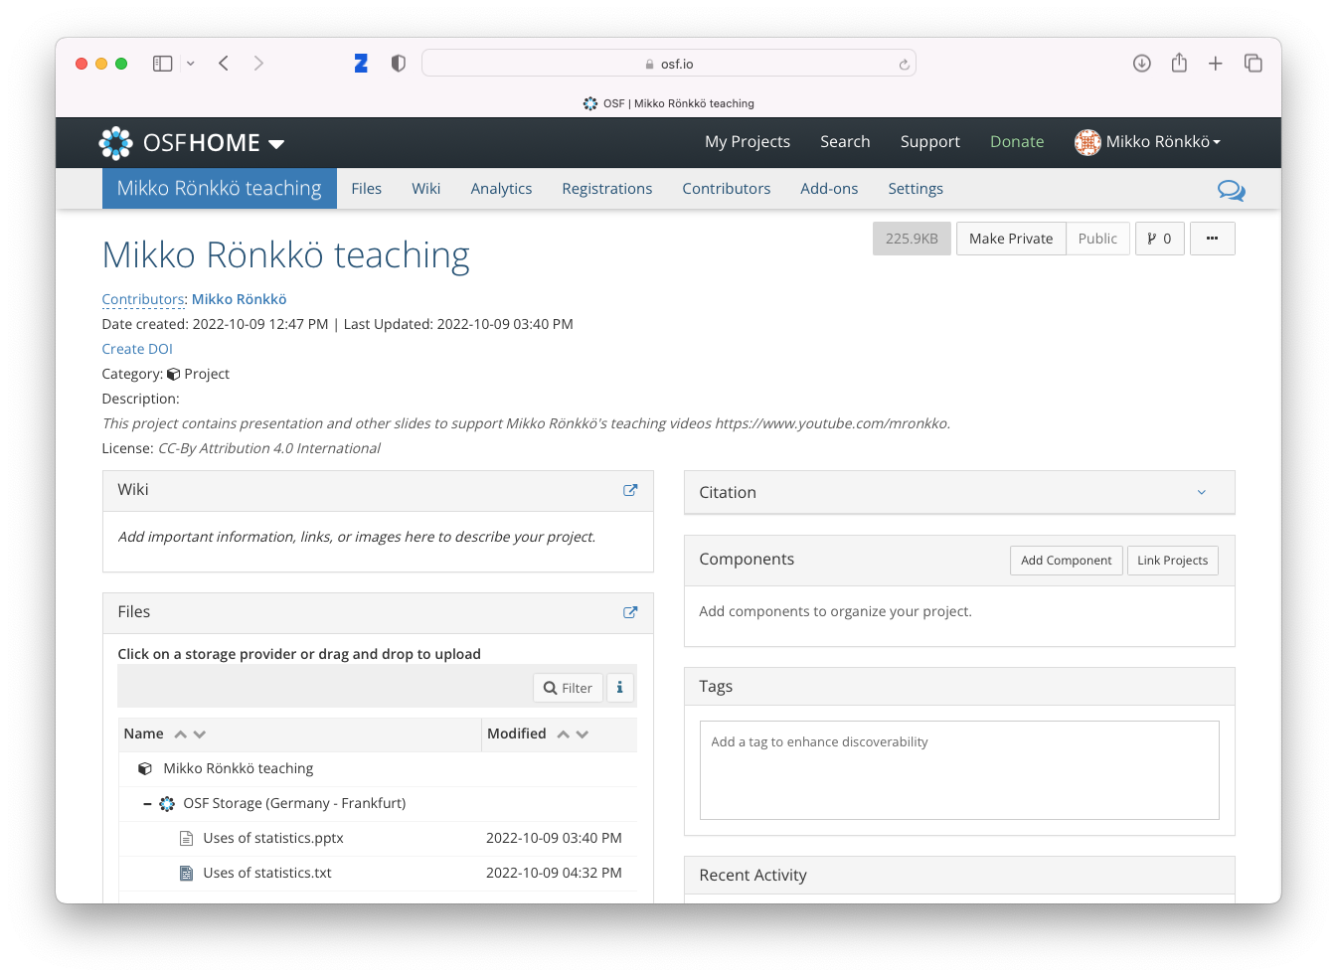This screenshot has width=1337, height=977.
Task: Select the Uses of statistics.pptx file
Action: tap(273, 838)
